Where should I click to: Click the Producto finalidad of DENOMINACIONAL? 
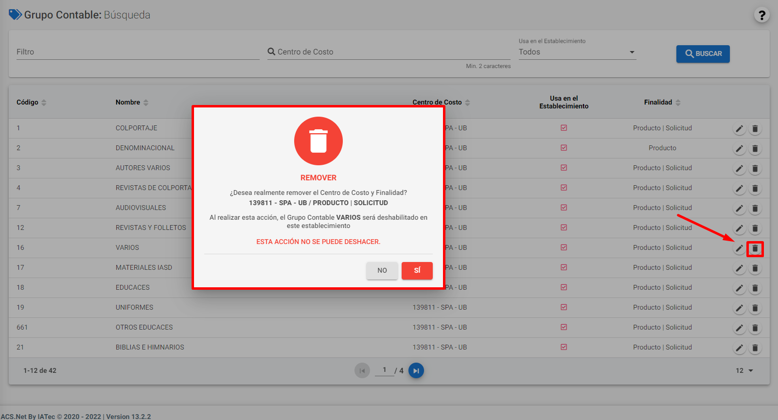coord(662,148)
